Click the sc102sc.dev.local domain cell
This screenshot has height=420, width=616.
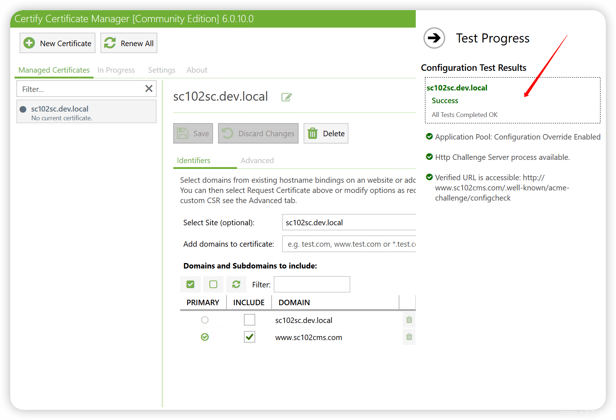(x=304, y=320)
